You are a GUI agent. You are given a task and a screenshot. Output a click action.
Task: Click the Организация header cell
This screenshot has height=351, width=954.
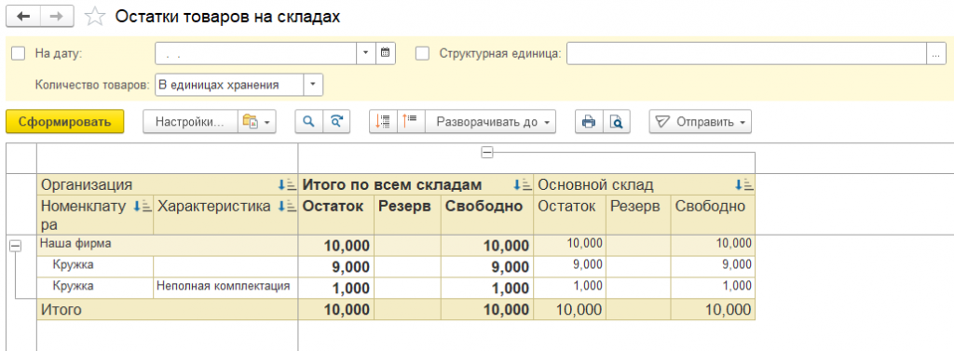pos(168,185)
